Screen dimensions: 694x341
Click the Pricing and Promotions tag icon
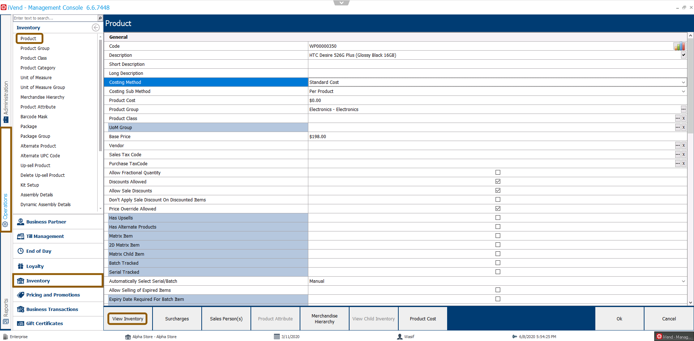coord(21,295)
